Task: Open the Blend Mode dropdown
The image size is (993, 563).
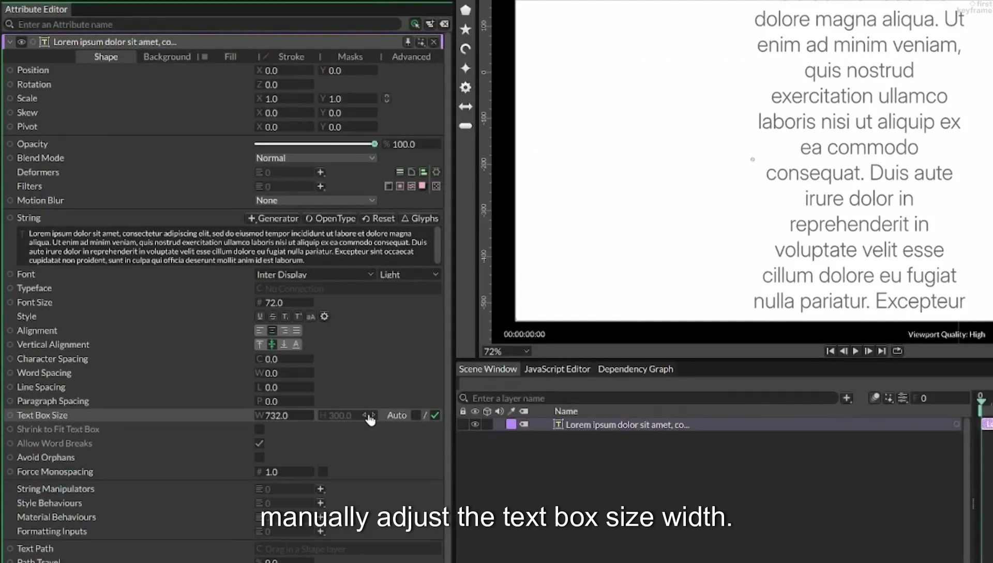Action: coord(315,158)
